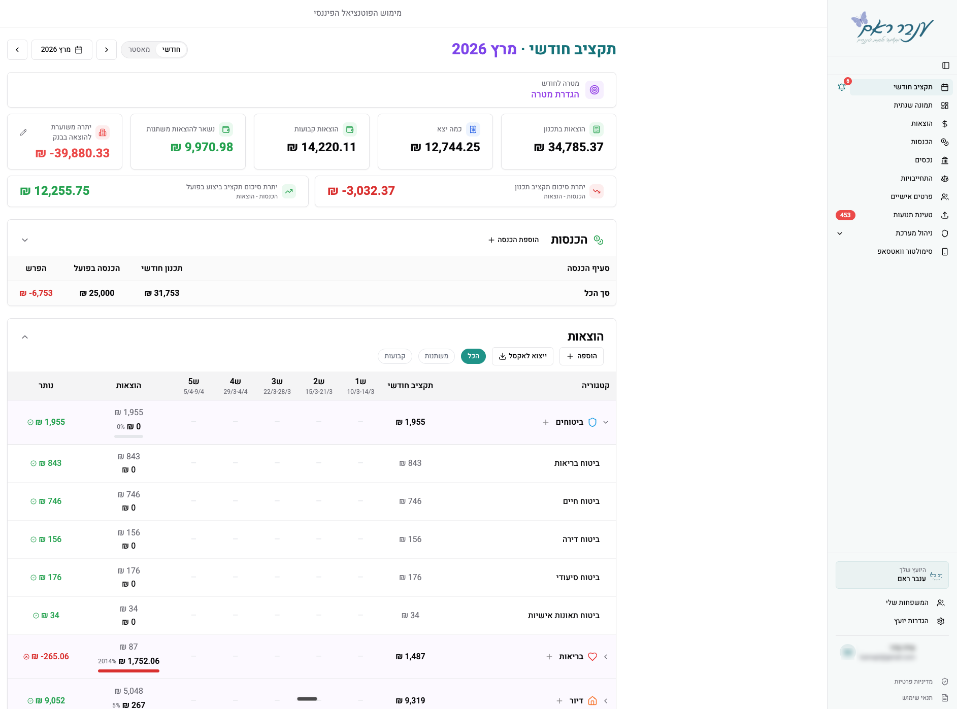957x709 pixels.
Task: Click the purple target icon of מטרה לחודש
Action: point(595,90)
